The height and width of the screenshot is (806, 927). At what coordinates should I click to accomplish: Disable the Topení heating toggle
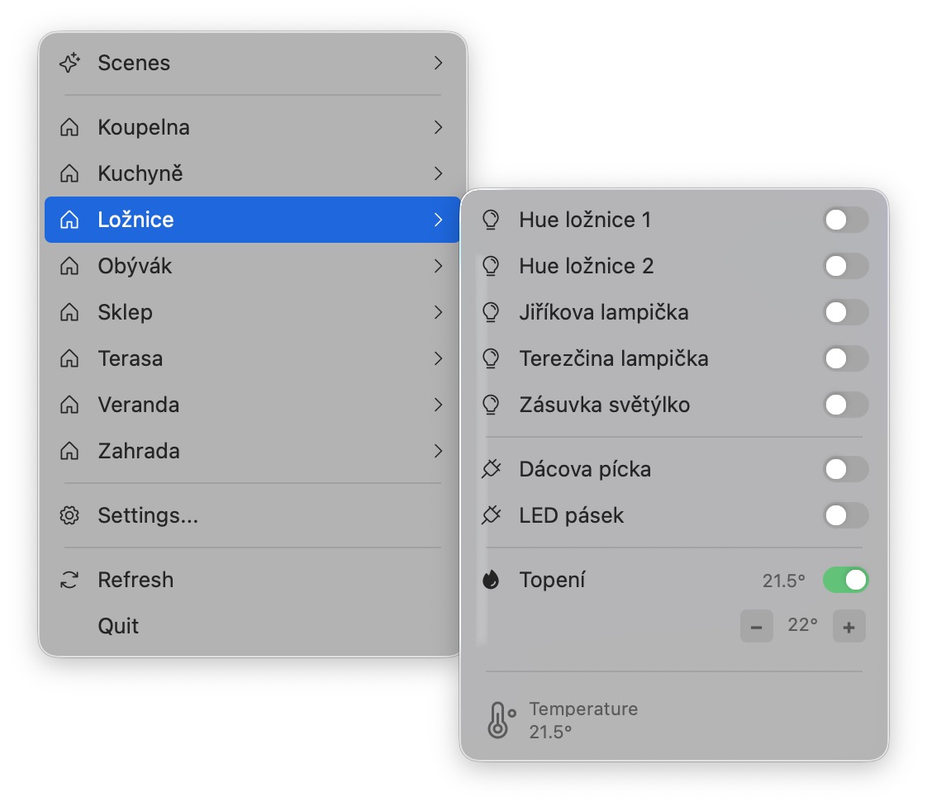point(845,580)
